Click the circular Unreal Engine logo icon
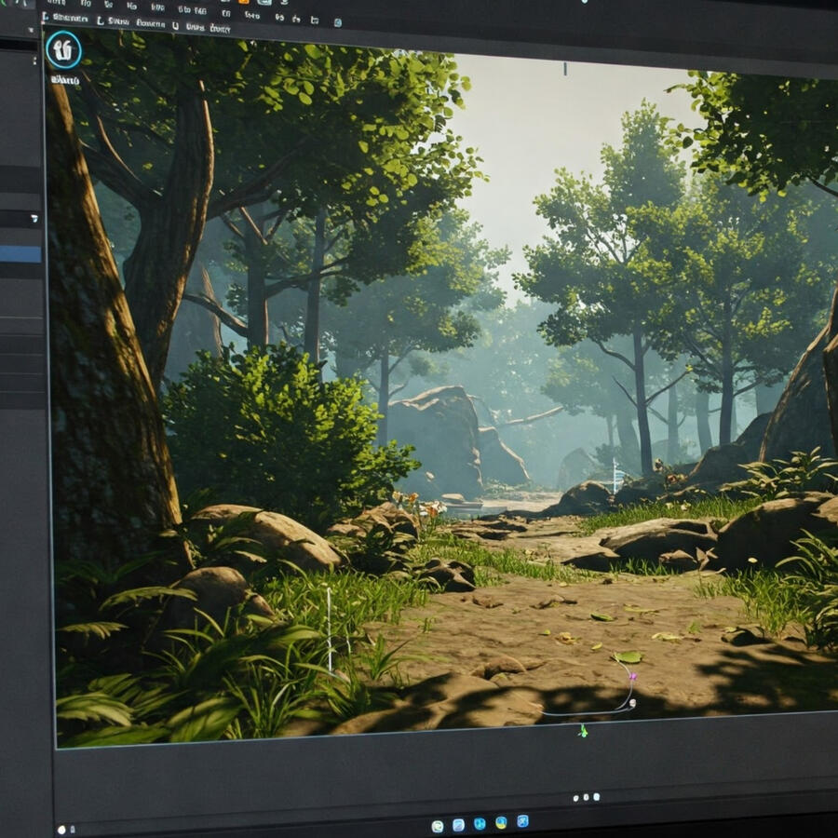Viewport: 838px width, 838px height. click(x=63, y=49)
